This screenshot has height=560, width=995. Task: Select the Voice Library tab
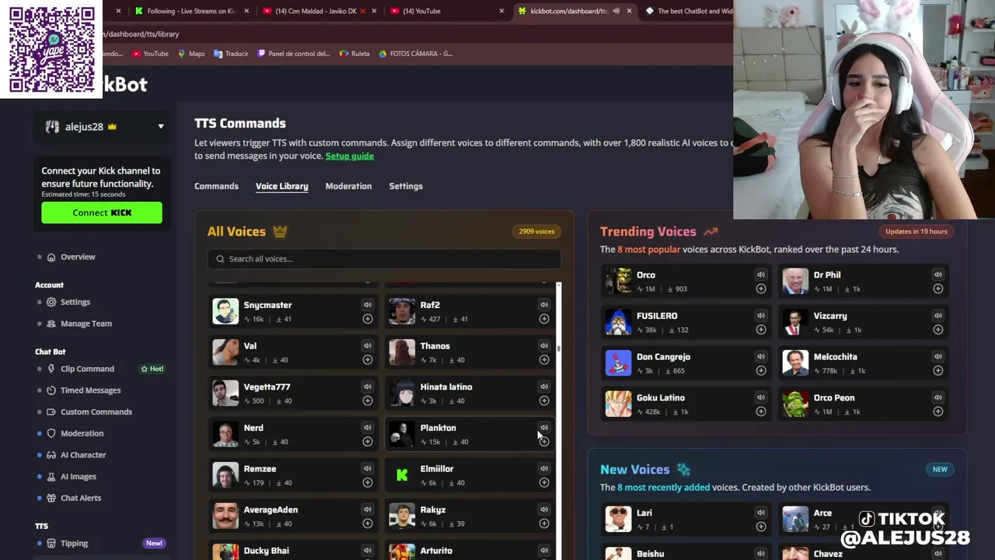[x=281, y=186]
